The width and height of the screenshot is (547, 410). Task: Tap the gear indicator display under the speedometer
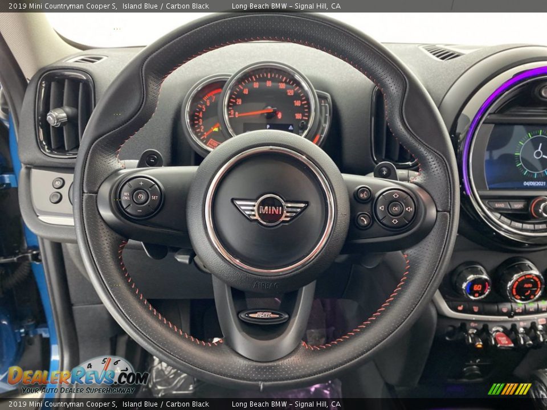pos(268,127)
